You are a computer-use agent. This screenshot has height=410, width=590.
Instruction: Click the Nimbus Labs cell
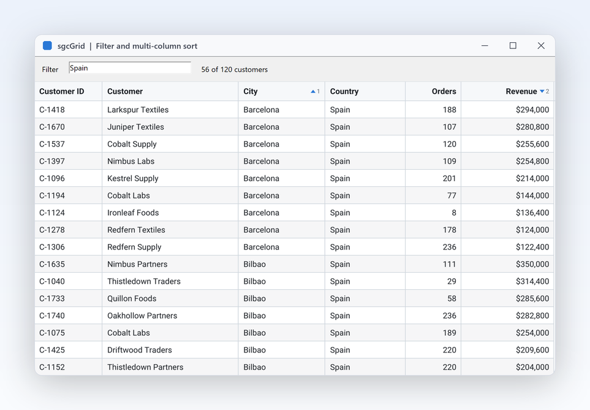[x=170, y=161]
